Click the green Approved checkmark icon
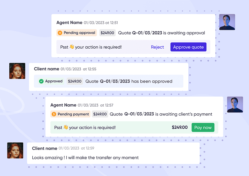Viewport: 249px width, 176px height. (41, 81)
